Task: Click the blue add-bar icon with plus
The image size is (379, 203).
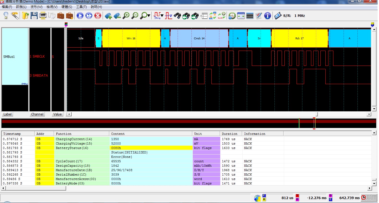Action: click(x=108, y=16)
